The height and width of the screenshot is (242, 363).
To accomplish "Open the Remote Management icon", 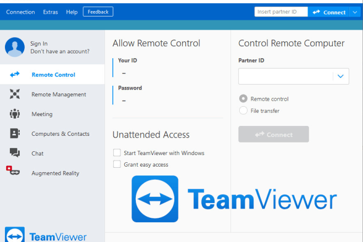I will pyautogui.click(x=15, y=95).
